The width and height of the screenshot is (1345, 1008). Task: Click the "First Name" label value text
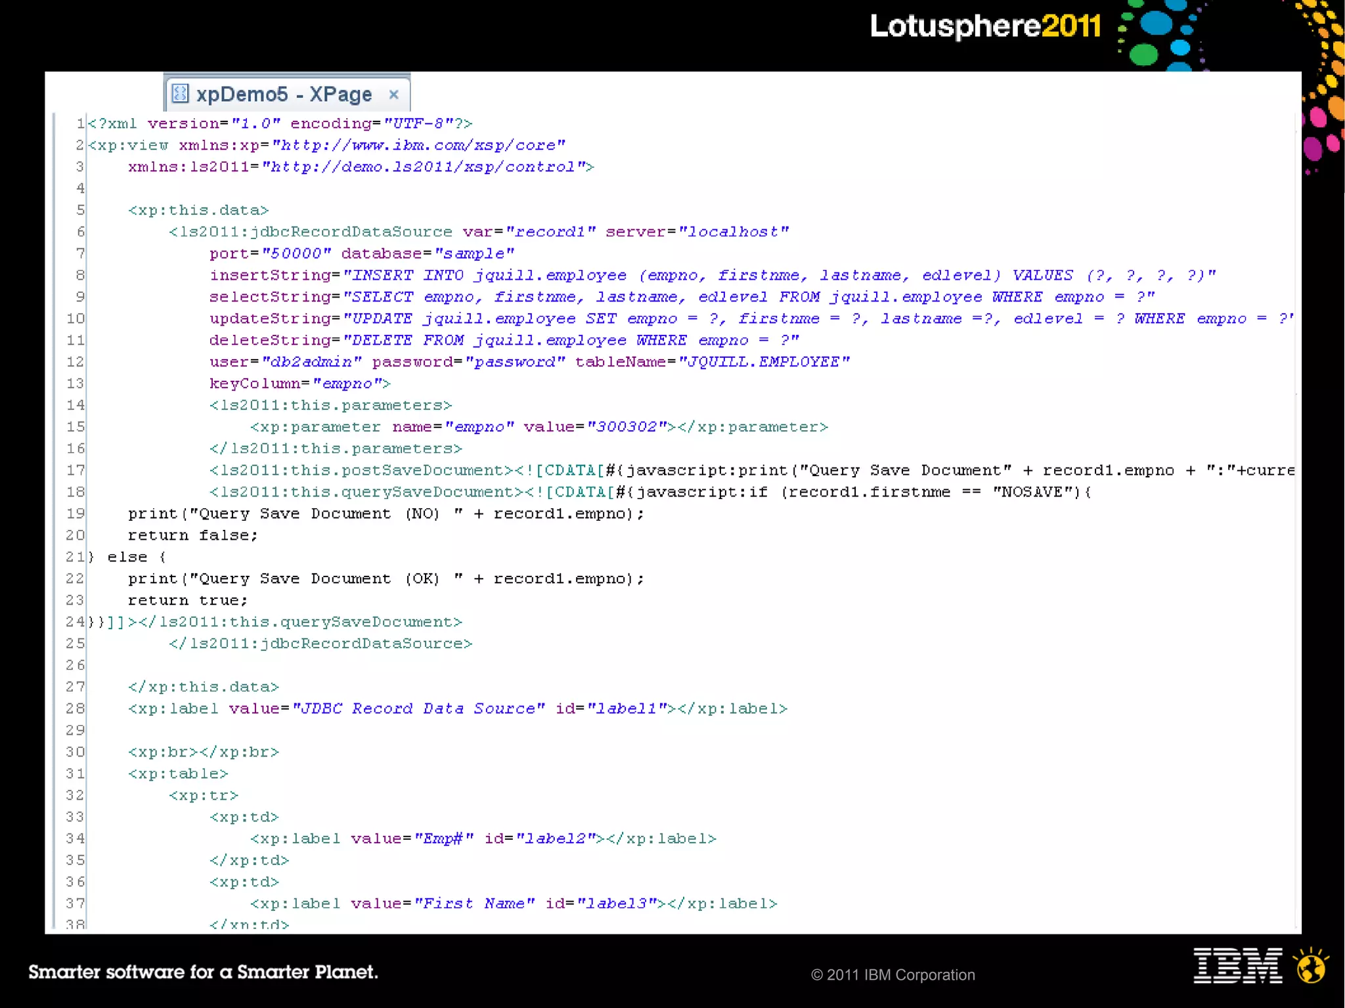pyautogui.click(x=474, y=904)
